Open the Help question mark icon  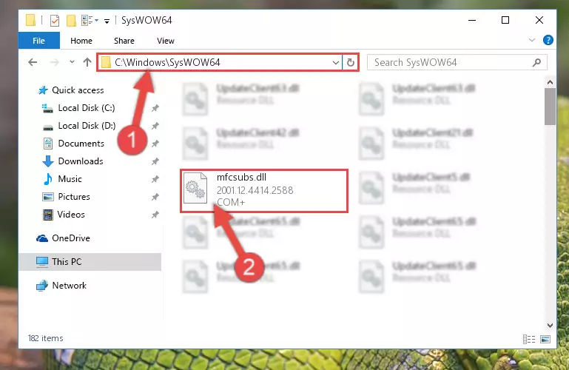point(548,40)
